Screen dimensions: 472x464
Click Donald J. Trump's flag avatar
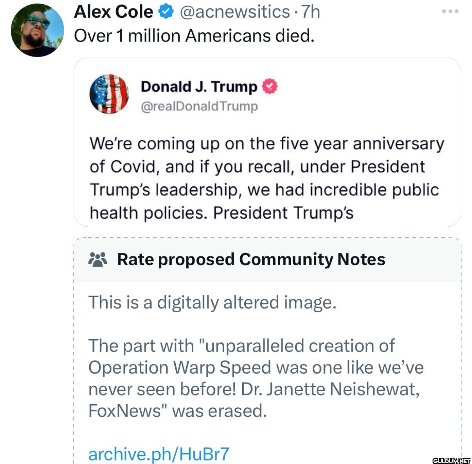click(109, 94)
